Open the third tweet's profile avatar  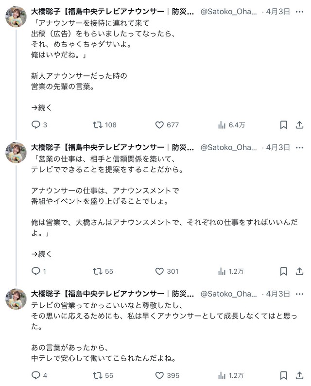pyautogui.click(x=16, y=299)
